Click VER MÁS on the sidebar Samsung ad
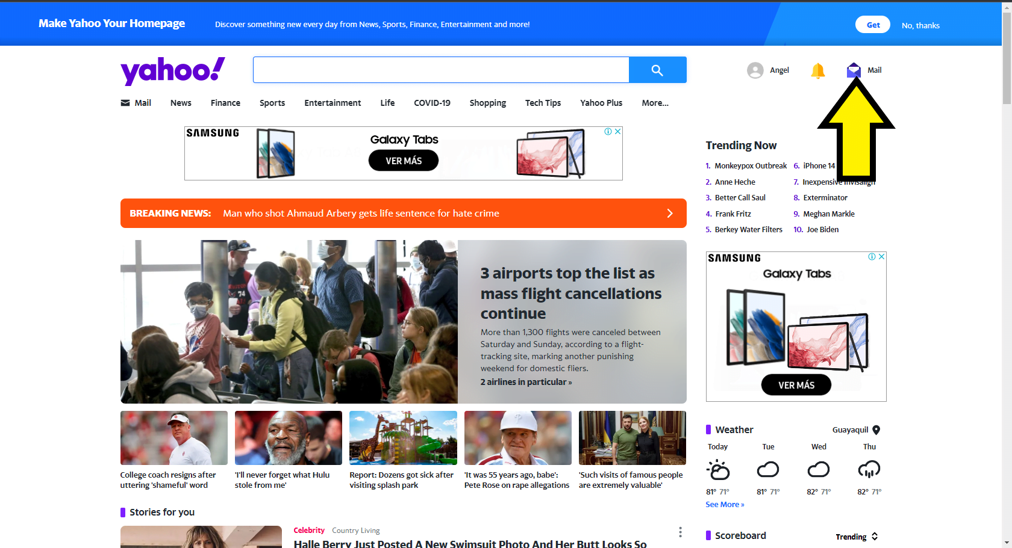This screenshot has height=548, width=1012. pos(796,385)
